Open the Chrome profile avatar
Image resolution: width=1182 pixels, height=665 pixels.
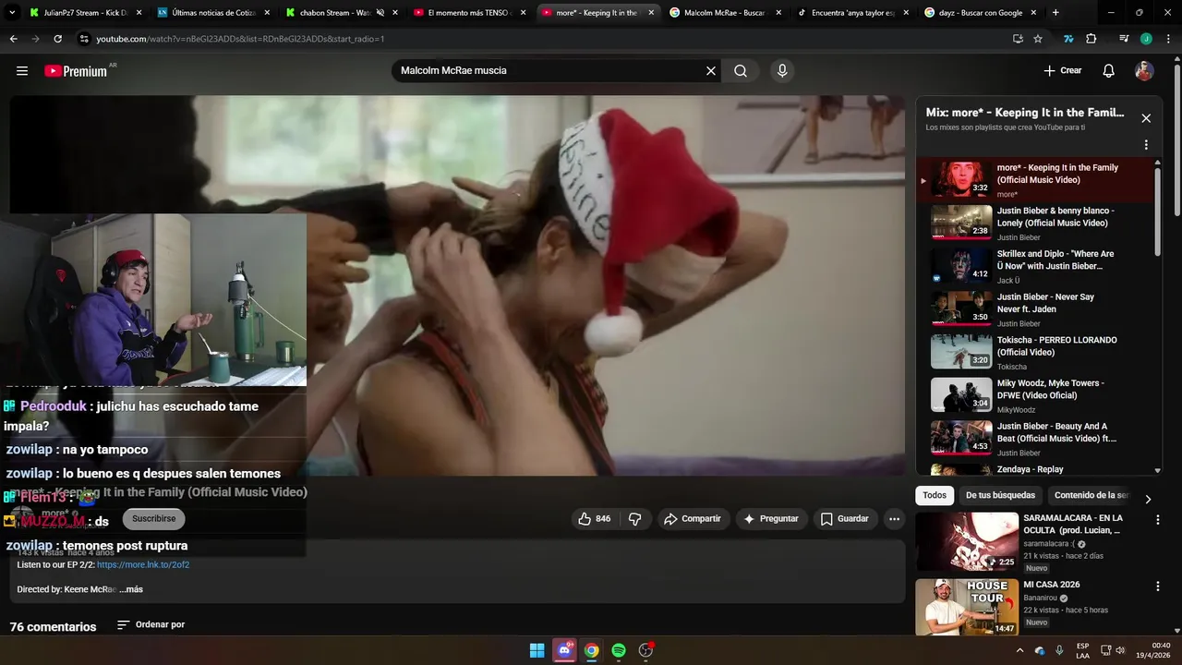1146,39
